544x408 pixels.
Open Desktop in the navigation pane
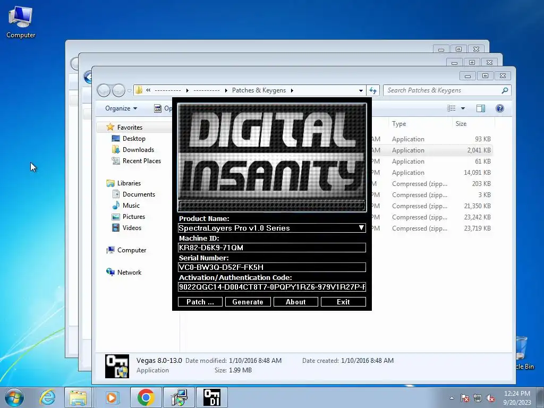(134, 139)
